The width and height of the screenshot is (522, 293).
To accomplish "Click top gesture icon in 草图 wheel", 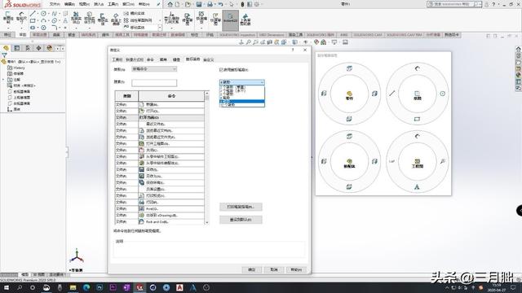I will point(417,68).
